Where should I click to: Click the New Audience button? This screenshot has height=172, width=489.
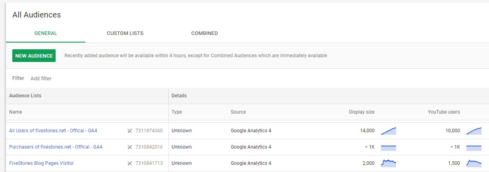(34, 56)
